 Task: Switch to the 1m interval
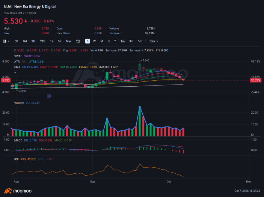pyautogui.click(x=122, y=41)
